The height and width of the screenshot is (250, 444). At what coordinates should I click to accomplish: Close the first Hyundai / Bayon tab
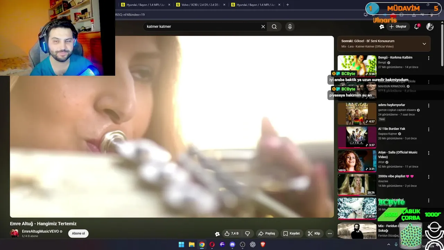[169, 5]
